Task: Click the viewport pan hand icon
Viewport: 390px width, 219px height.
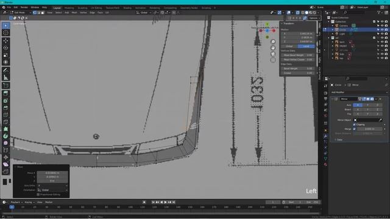Action: coord(273,48)
